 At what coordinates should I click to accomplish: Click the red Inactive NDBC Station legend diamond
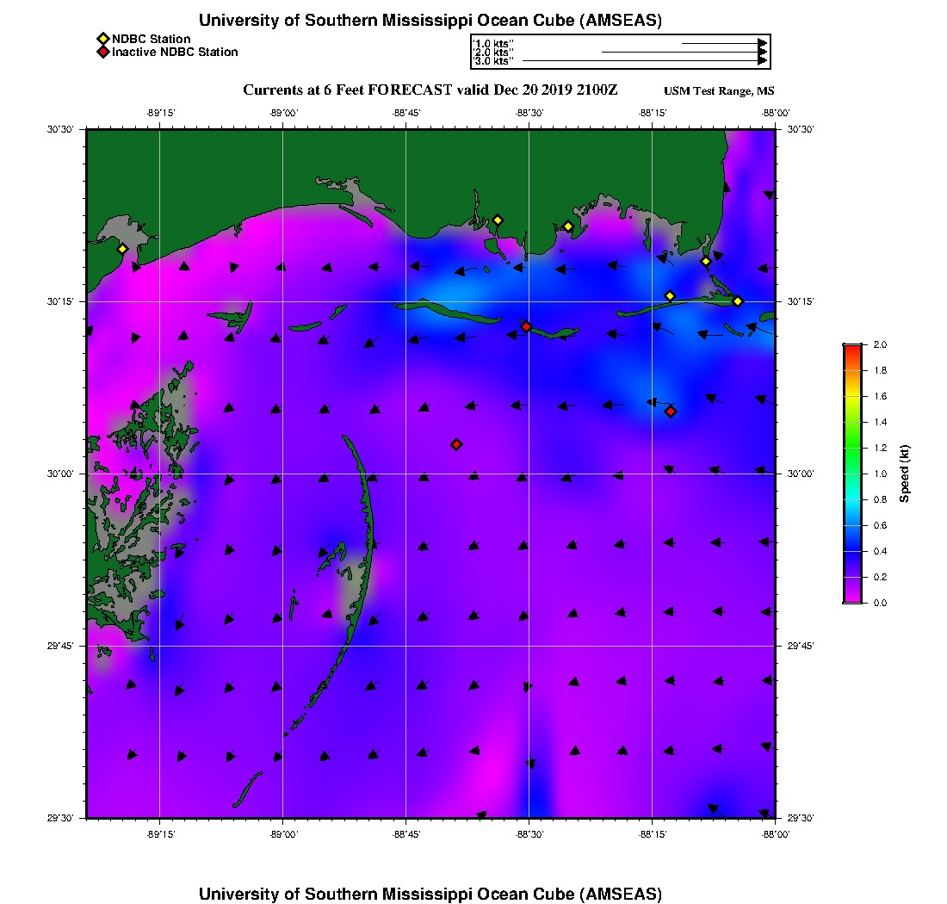102,53
